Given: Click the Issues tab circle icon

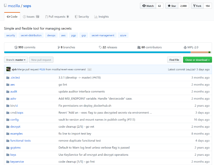Looking at the screenshot, I should 24,17.
